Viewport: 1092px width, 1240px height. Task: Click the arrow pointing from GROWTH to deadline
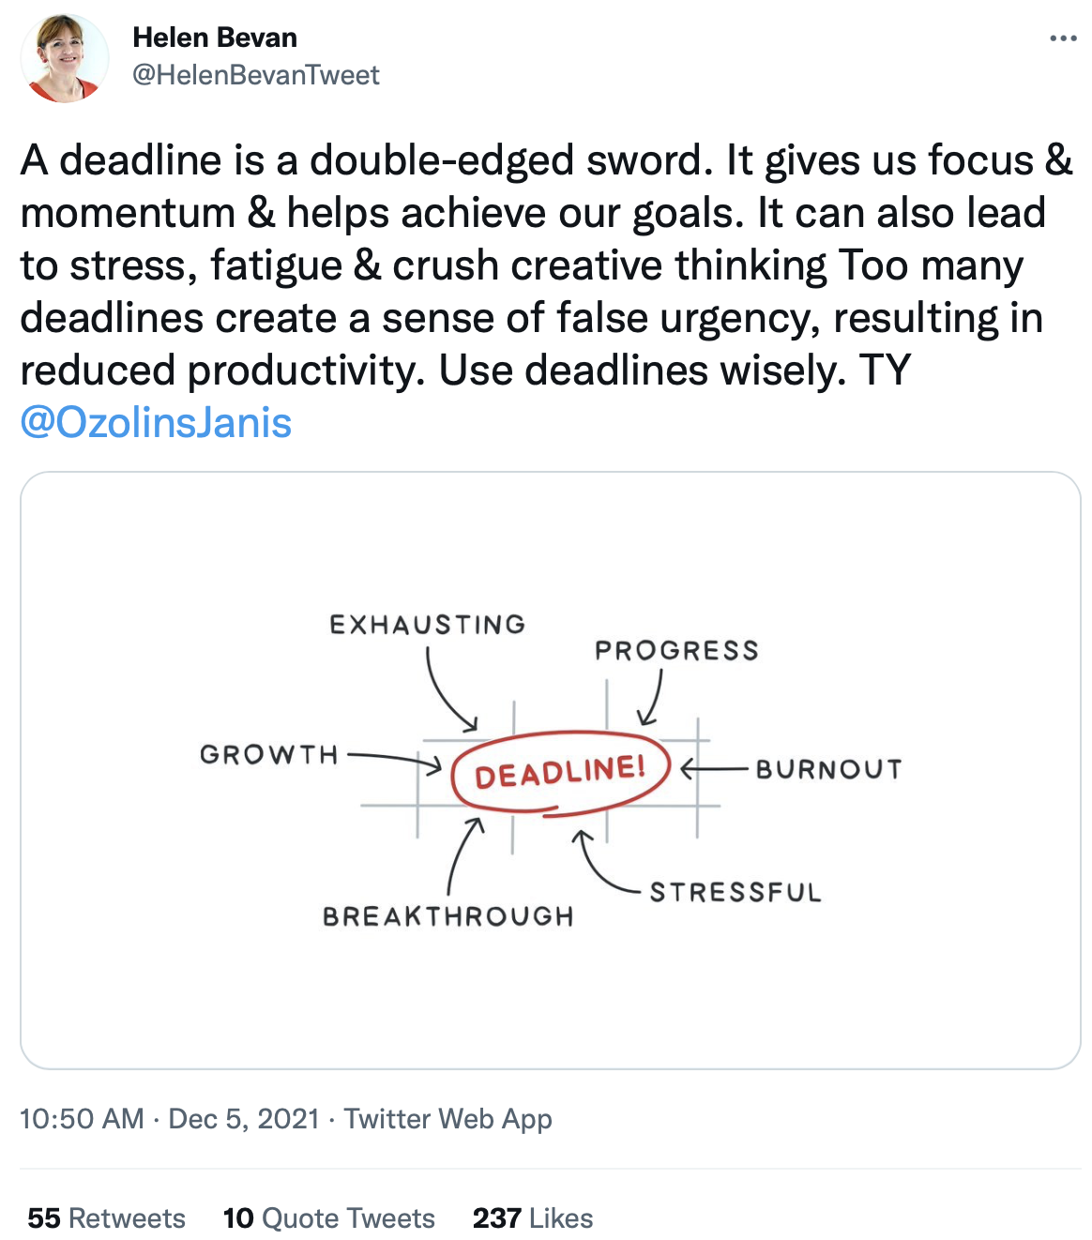point(394,760)
